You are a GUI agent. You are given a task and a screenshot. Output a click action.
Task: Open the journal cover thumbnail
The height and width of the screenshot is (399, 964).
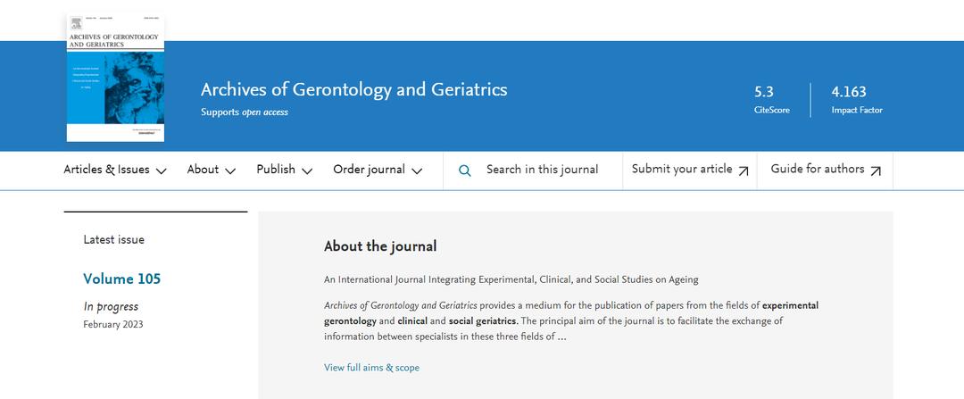click(115, 79)
